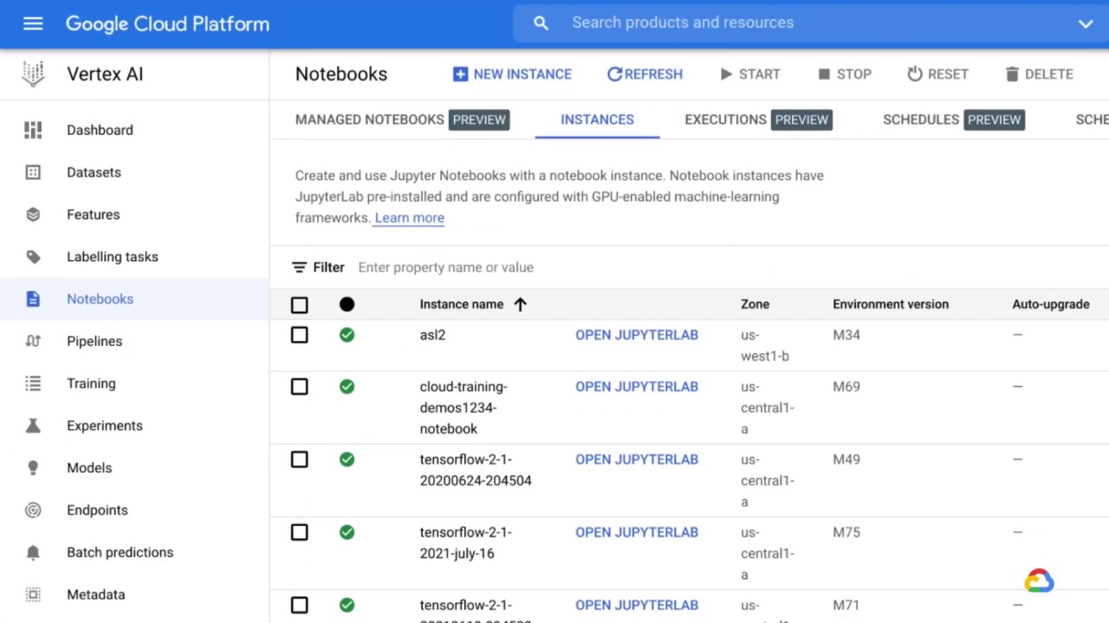Click the Learn more link

pyautogui.click(x=409, y=218)
